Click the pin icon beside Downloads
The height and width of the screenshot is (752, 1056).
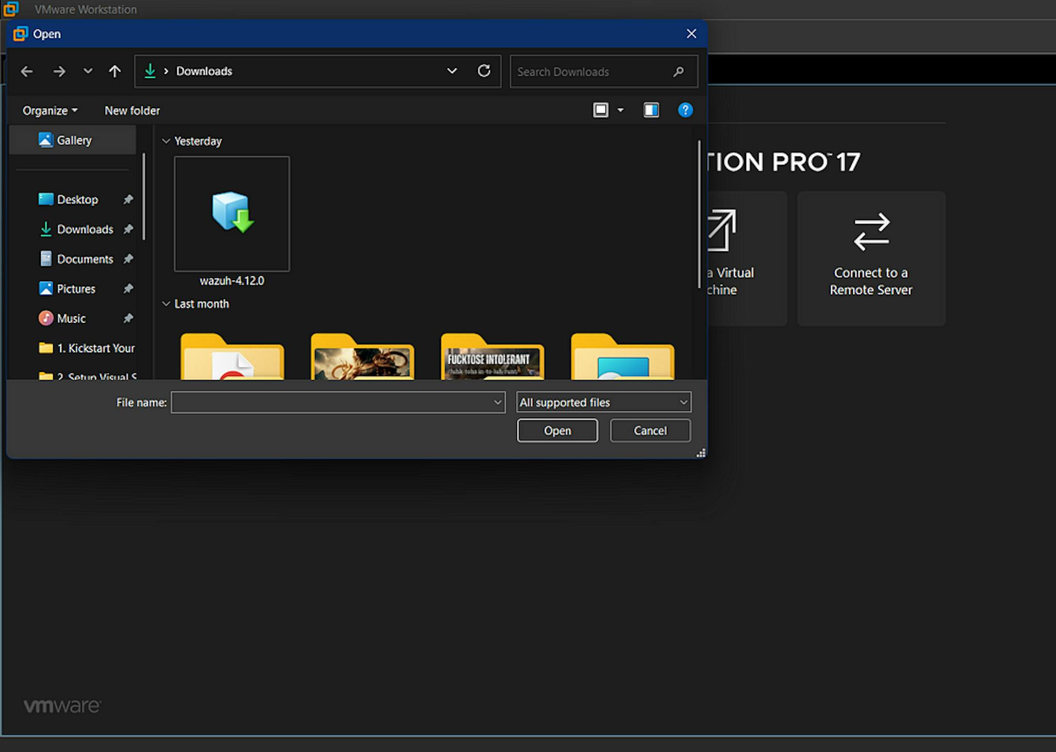(128, 229)
